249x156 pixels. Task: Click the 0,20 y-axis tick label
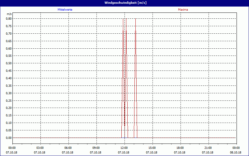tap(9, 108)
